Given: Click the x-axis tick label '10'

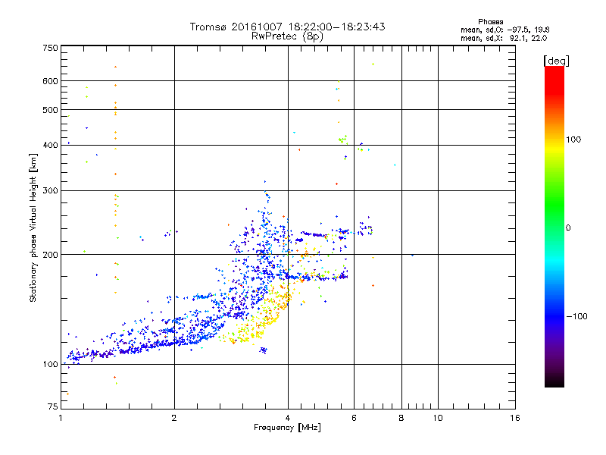Looking at the screenshot, I should (x=438, y=418).
